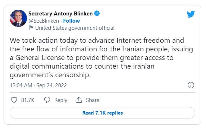The image size is (206, 130).
Task: Click the United States government official label
Action: (x=75, y=28)
